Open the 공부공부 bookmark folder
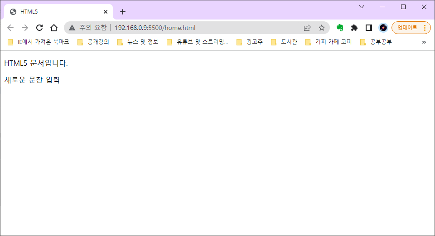Image resolution: width=435 pixels, height=236 pixels. click(376, 42)
